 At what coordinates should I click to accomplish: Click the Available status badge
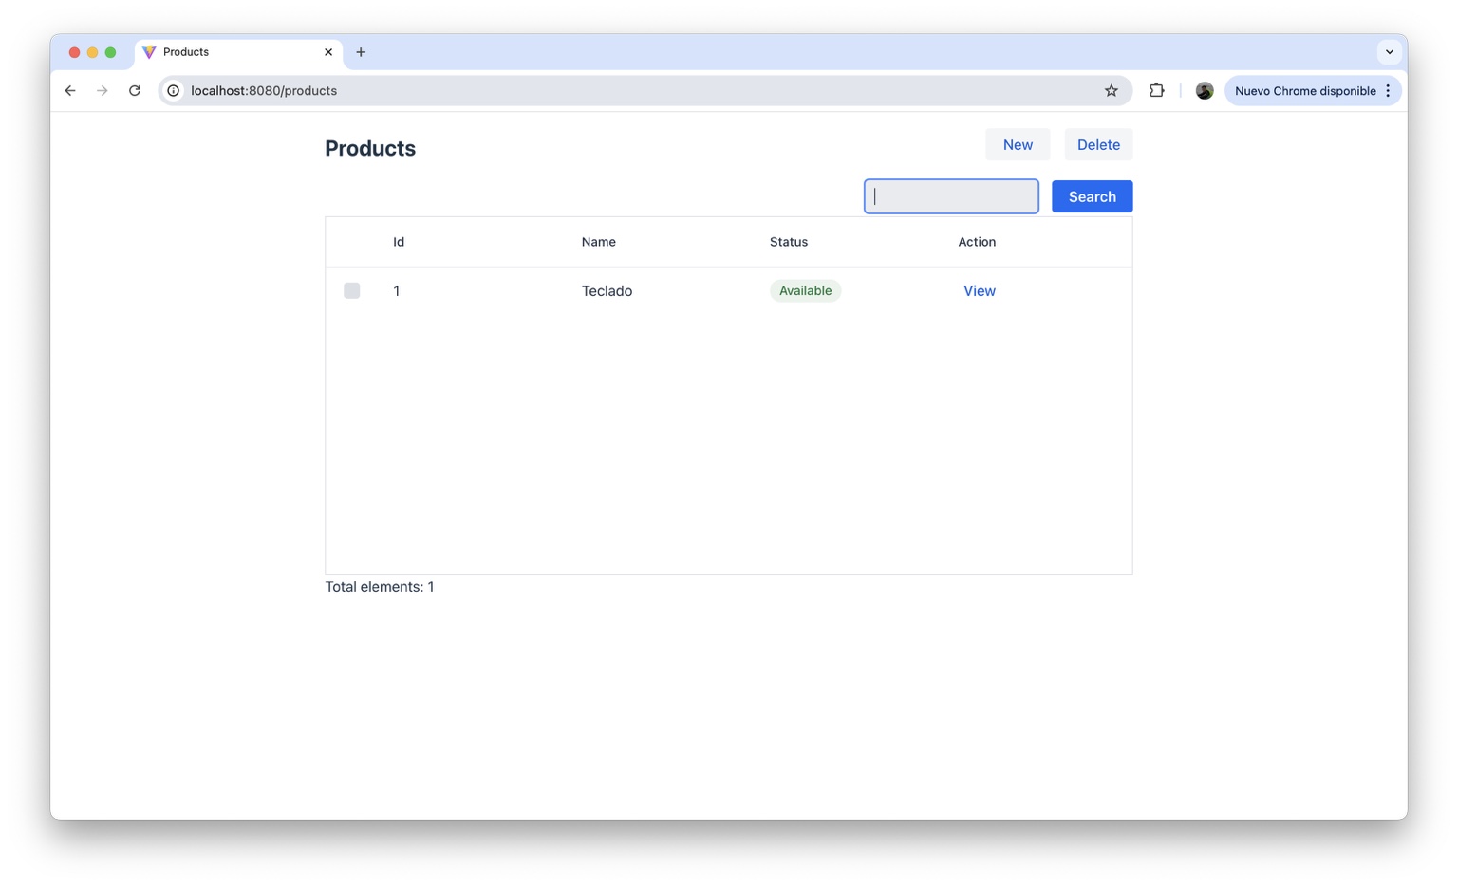pos(805,290)
